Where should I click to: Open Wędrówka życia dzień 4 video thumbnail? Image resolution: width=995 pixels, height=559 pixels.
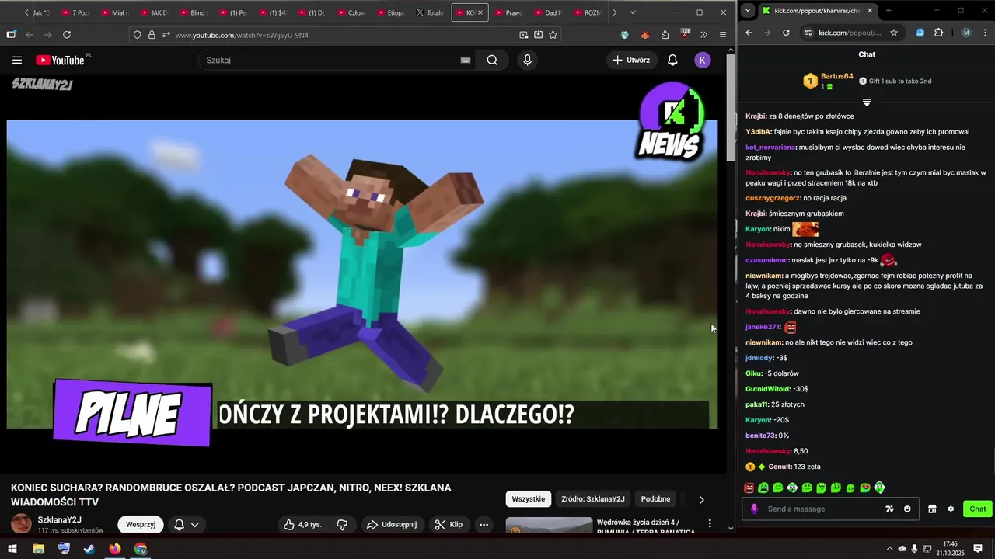click(549, 526)
